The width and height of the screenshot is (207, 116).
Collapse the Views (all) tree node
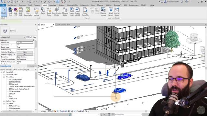coord(1,72)
